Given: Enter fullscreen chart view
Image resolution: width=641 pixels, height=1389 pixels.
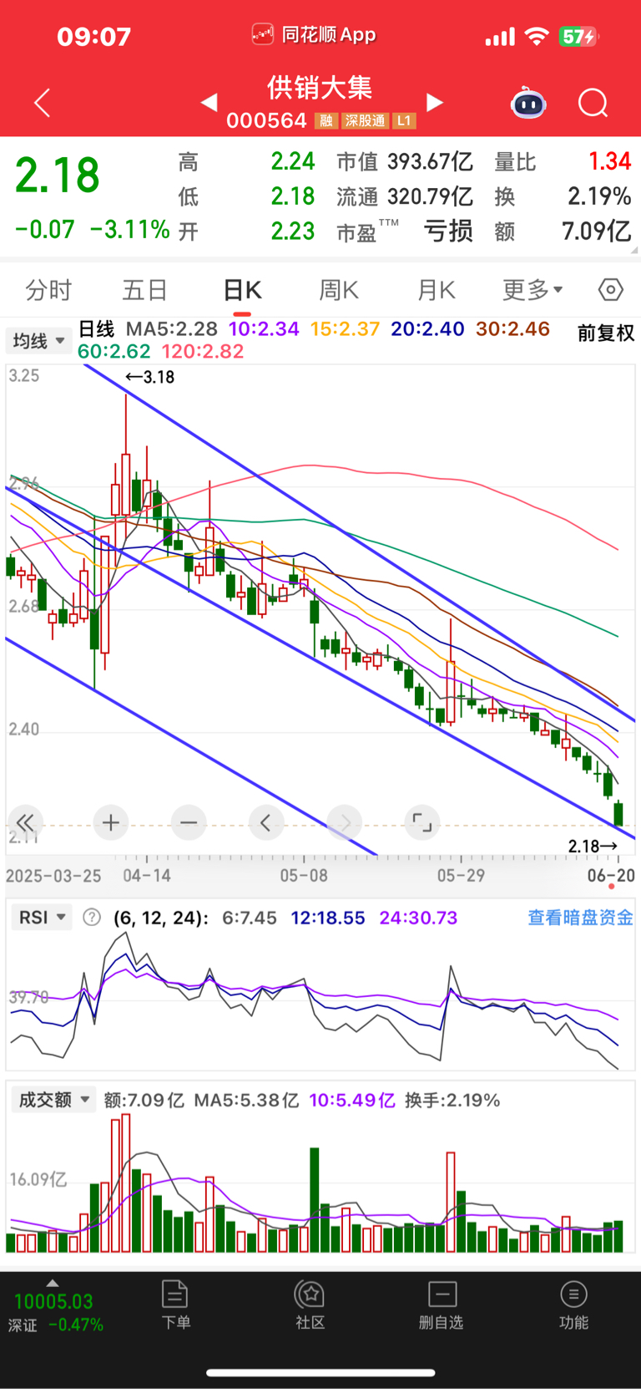Looking at the screenshot, I should 422,823.
